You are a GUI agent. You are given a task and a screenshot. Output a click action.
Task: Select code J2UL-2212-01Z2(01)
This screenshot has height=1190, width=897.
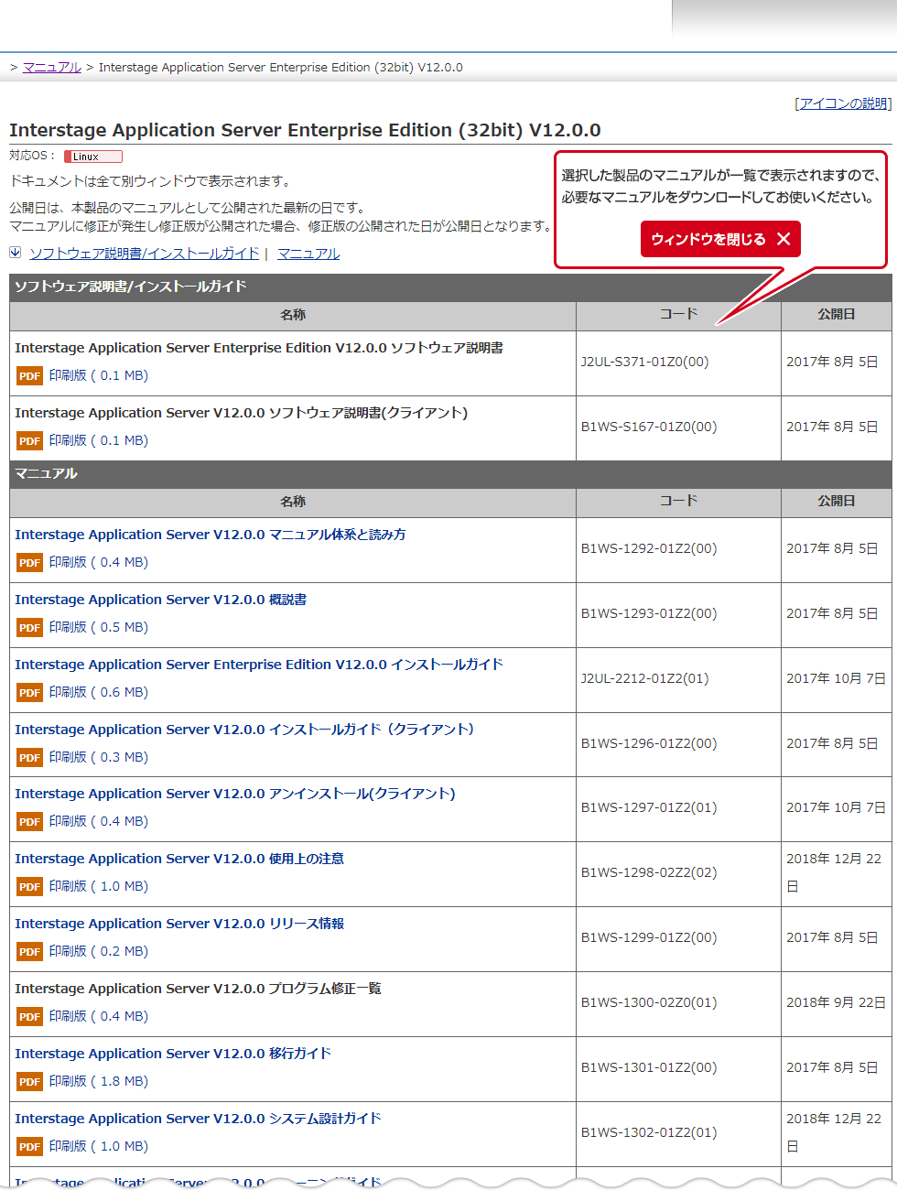[645, 678]
